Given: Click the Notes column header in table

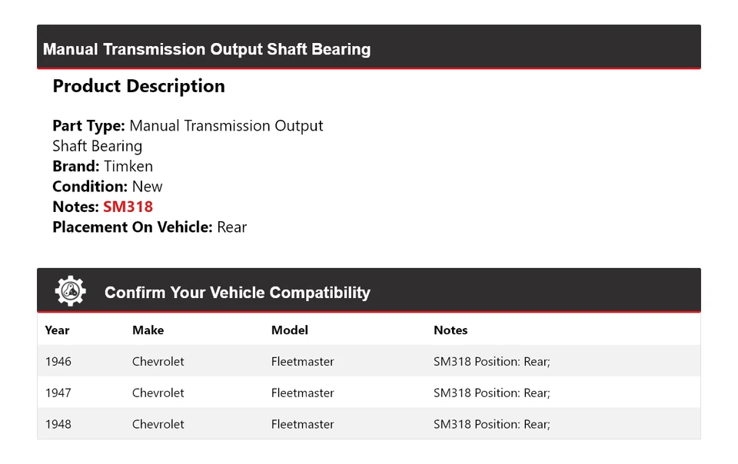Looking at the screenshot, I should [x=450, y=330].
